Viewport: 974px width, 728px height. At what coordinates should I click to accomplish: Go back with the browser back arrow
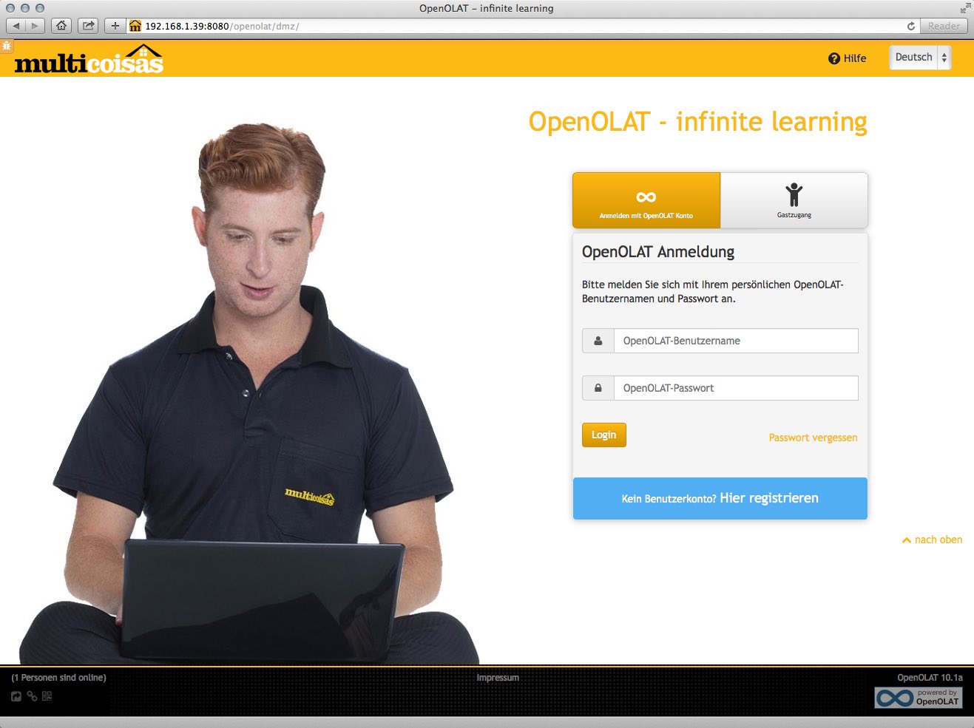16,26
